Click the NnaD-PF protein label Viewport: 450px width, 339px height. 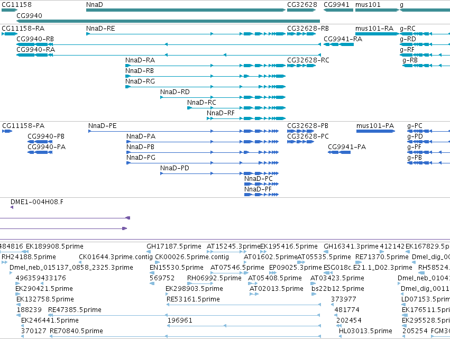(x=258, y=189)
